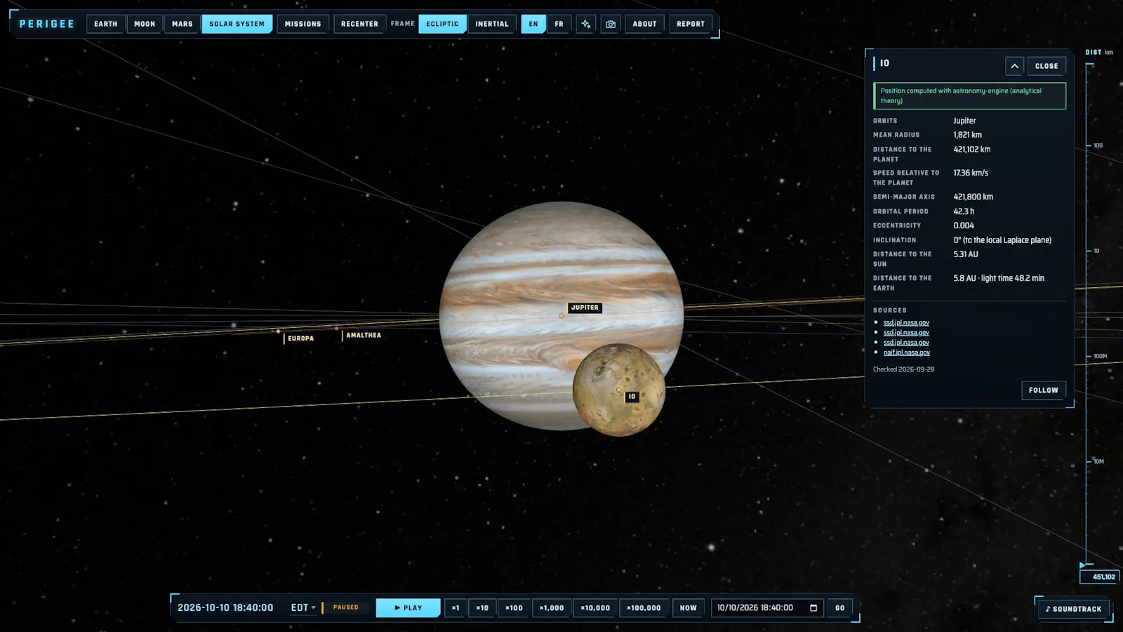This screenshot has height=632, width=1123.
Task: Click the sparkle effects icon in top bar
Action: tap(585, 24)
